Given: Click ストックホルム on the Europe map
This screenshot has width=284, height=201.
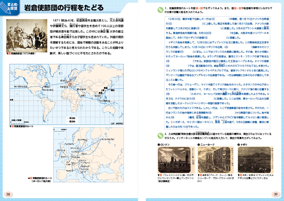Looking at the screenshot, I should [x=82, y=140].
